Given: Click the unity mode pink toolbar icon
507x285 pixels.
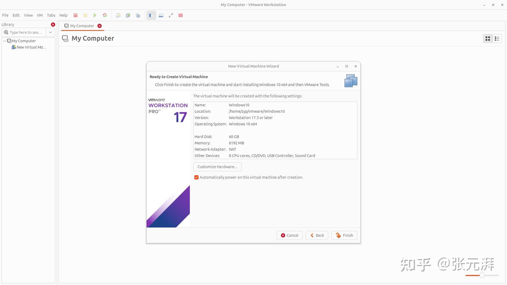Looking at the screenshot, I should (181, 15).
